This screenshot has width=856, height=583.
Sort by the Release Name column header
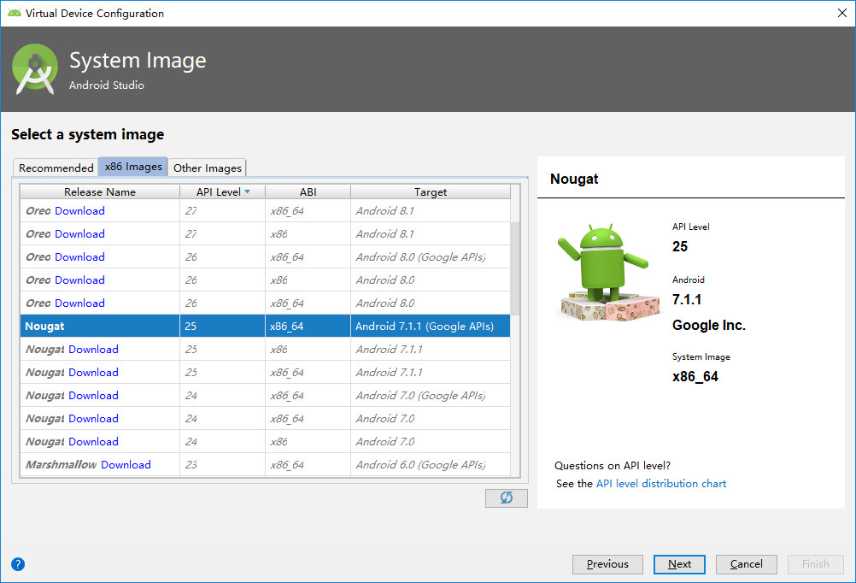100,191
